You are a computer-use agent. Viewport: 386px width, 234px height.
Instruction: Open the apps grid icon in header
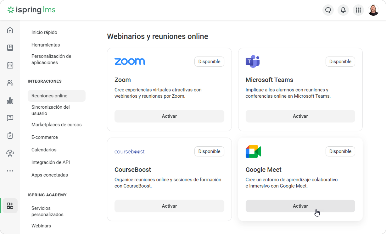(x=358, y=10)
